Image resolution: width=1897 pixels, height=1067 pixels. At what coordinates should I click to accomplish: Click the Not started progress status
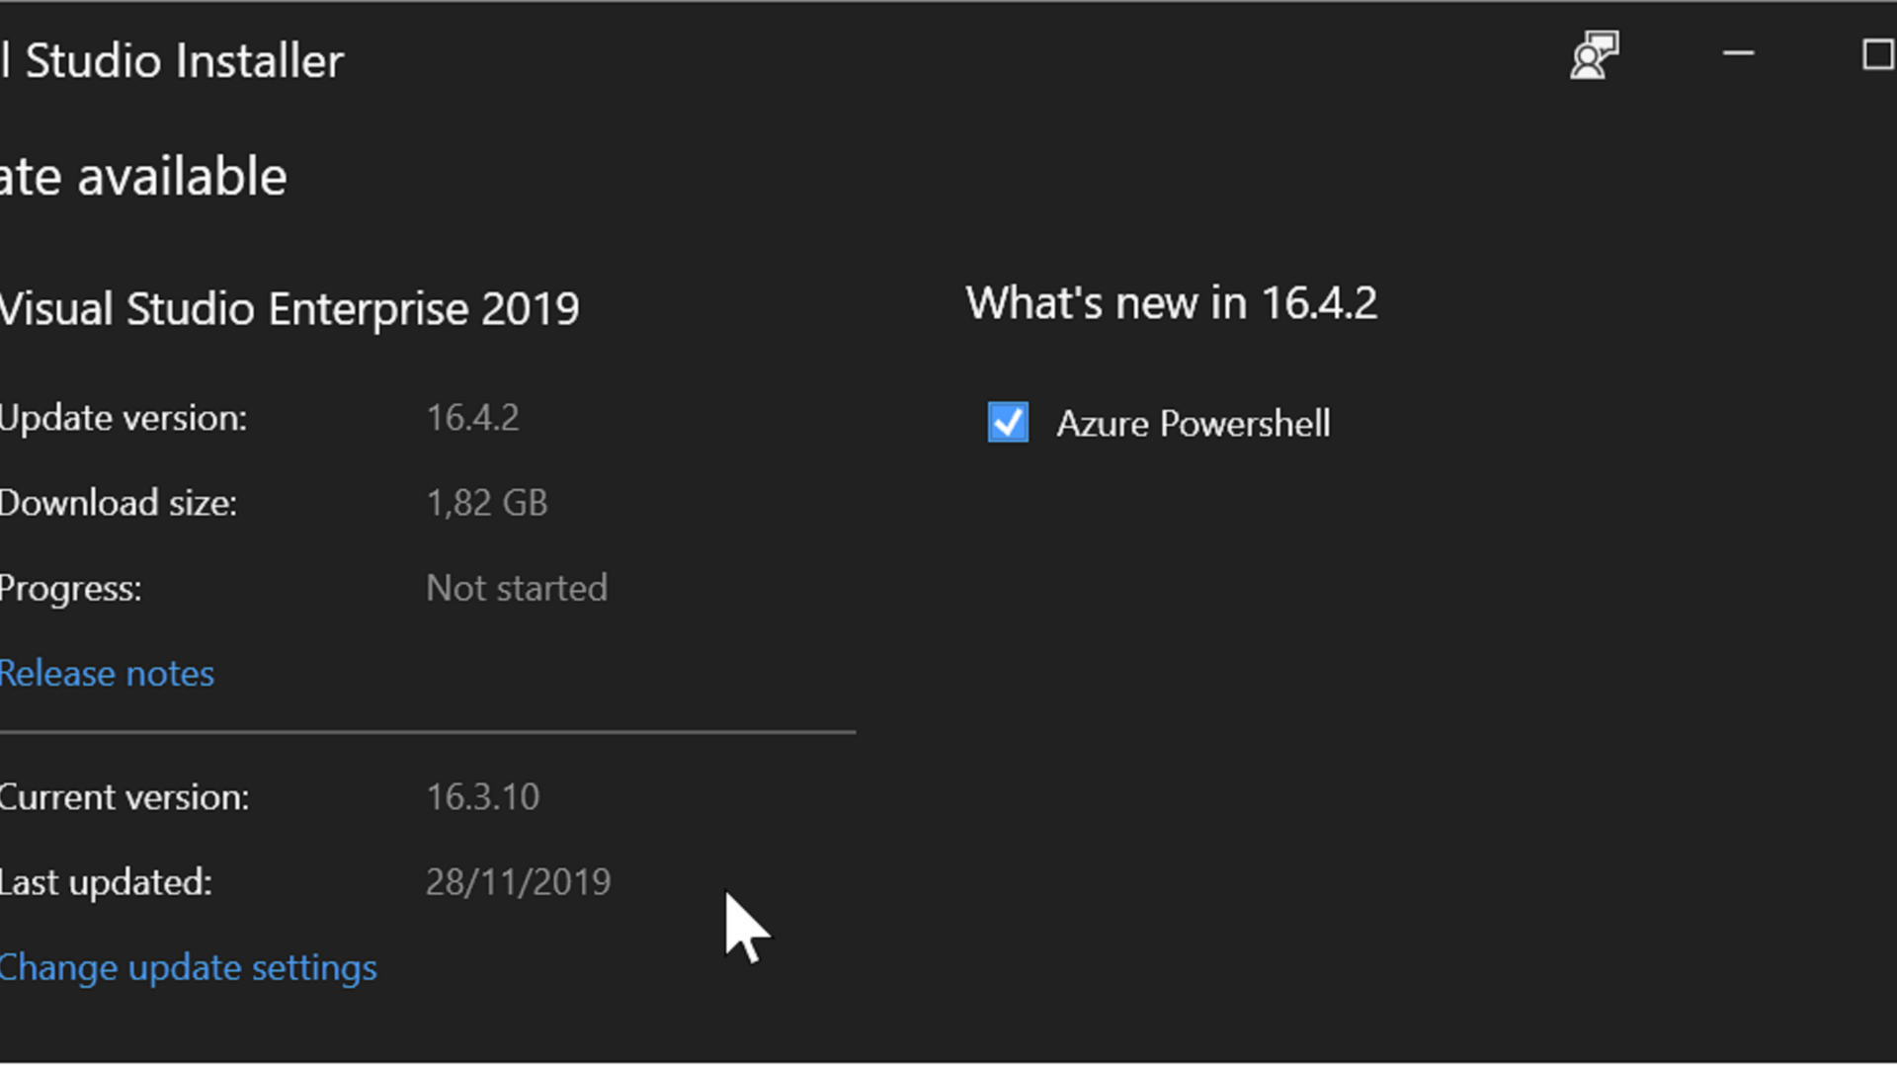coord(517,589)
